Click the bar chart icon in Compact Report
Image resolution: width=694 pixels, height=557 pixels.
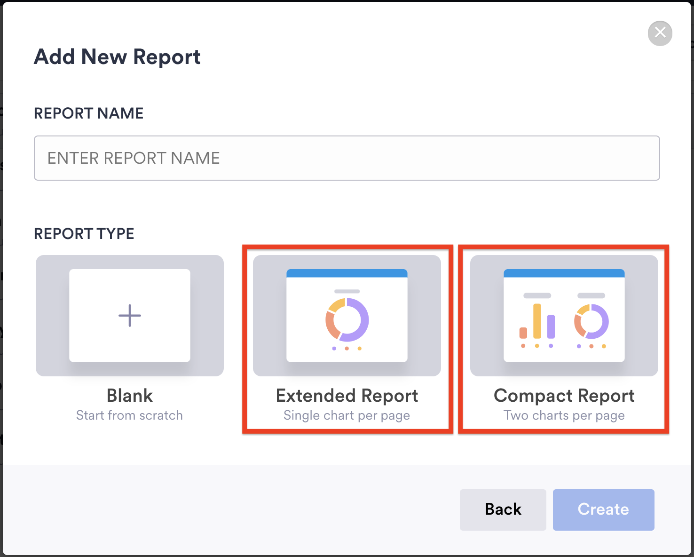(537, 322)
